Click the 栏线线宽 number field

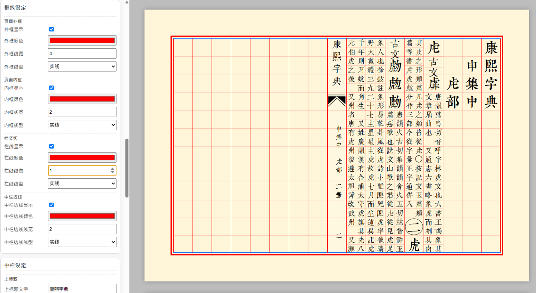point(82,170)
